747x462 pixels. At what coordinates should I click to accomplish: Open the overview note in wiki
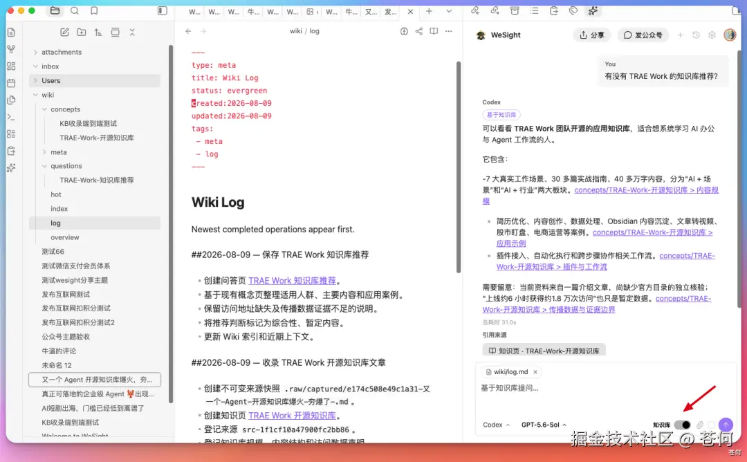[x=65, y=237]
